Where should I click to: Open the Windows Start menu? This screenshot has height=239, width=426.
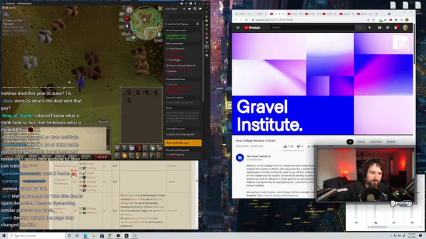[x=4, y=236]
